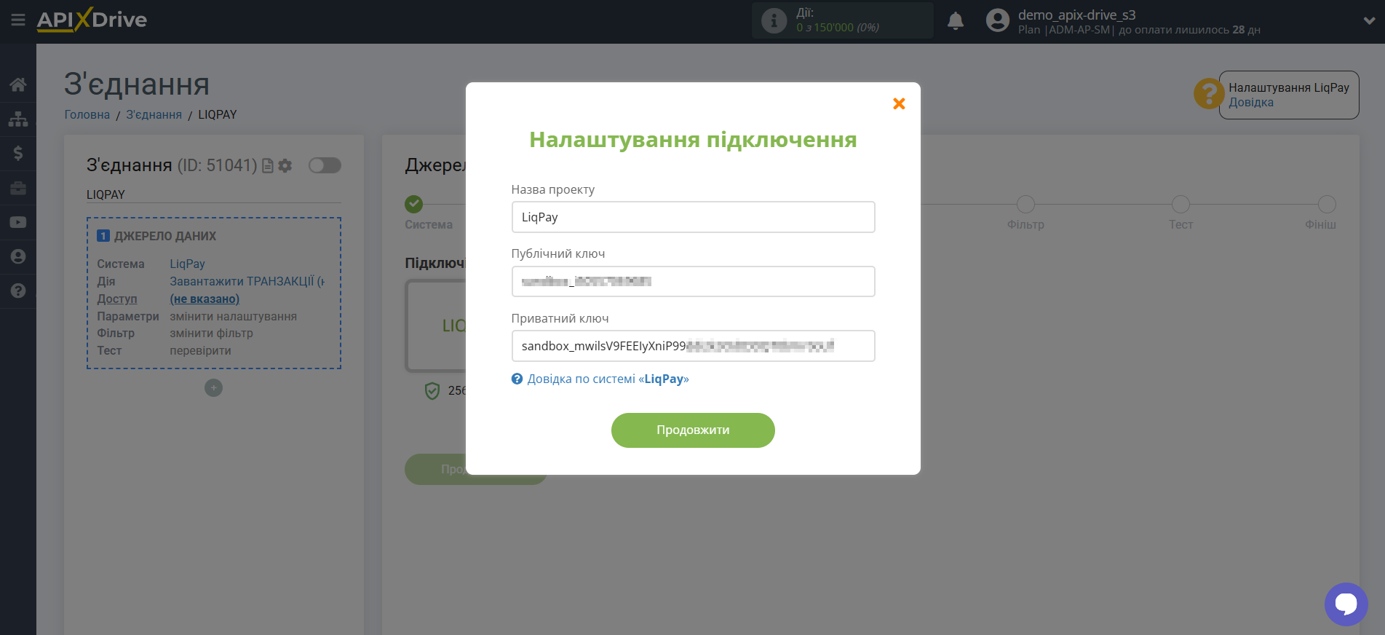Select the Тест step circle
1385x635 pixels.
(x=1180, y=205)
